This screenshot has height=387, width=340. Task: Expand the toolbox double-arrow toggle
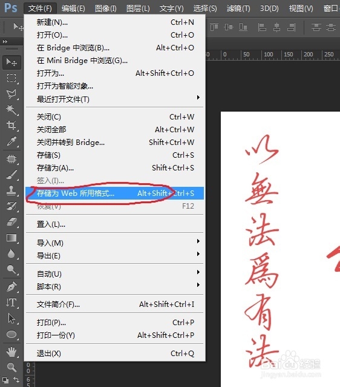point(5,41)
